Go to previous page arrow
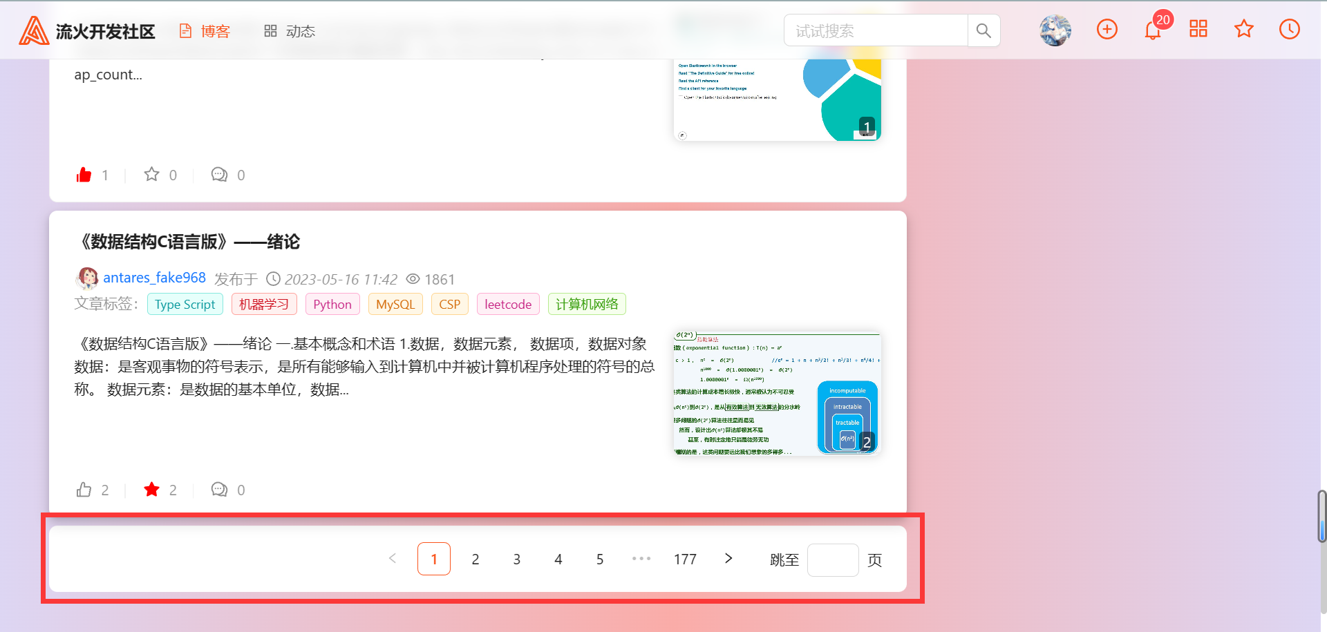This screenshot has width=1327, height=632. [x=393, y=559]
